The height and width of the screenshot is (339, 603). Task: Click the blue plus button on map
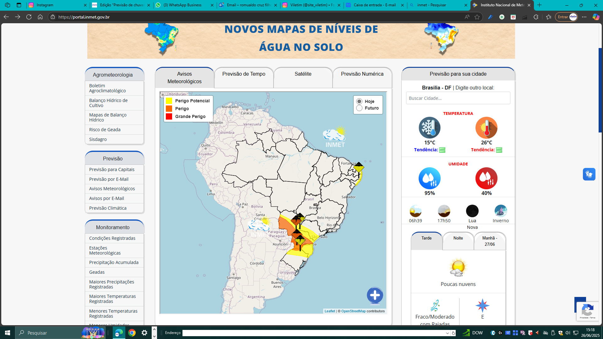point(375,295)
